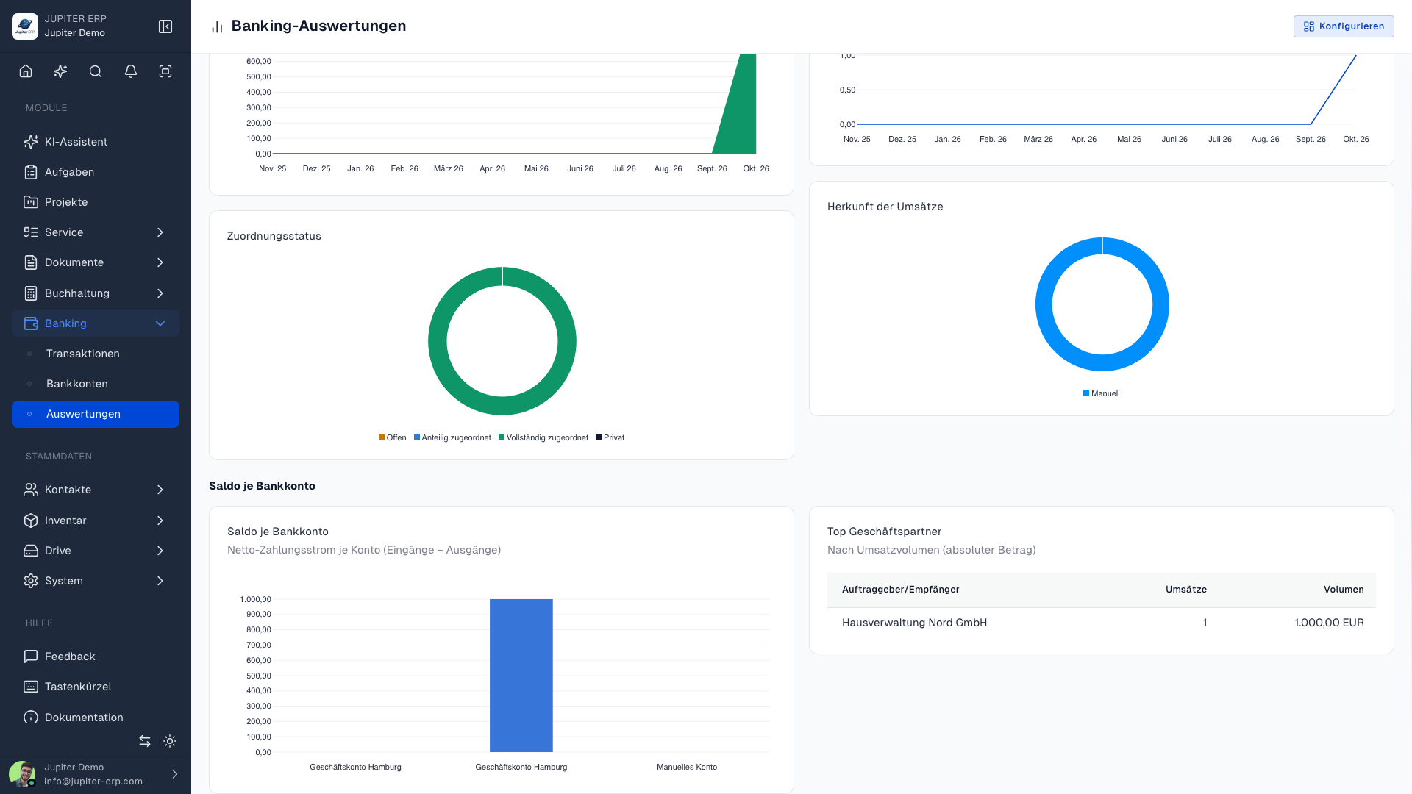Screen dimensions: 1412x794
Task: Click the Umsätze column header
Action: pos(1186,590)
